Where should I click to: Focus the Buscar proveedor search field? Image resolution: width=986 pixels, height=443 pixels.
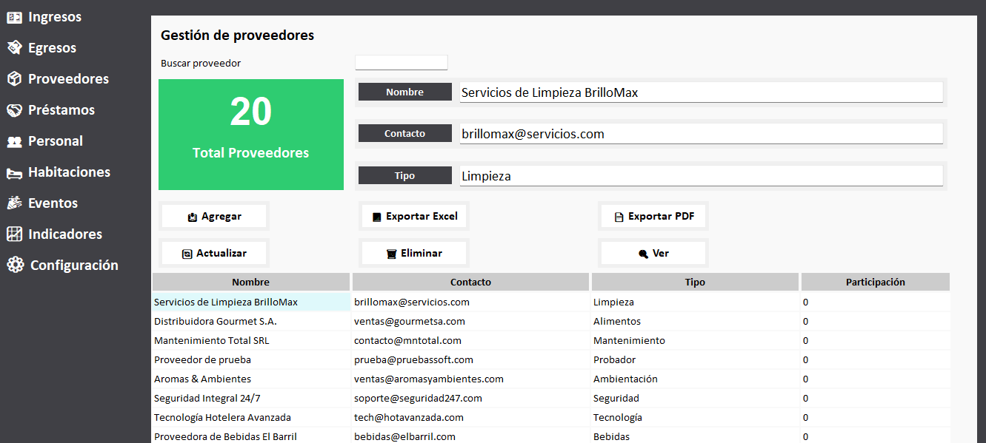(402, 63)
